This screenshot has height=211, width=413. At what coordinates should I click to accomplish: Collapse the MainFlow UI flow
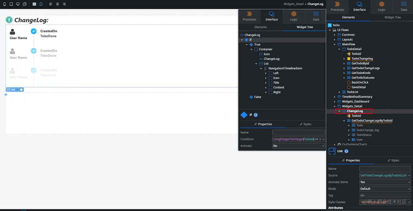pos(335,44)
